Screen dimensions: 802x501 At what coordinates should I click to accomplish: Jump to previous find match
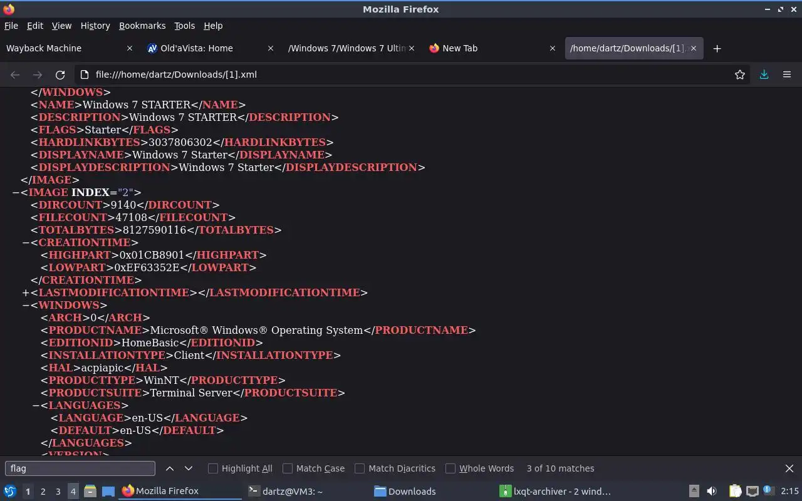coord(170,468)
